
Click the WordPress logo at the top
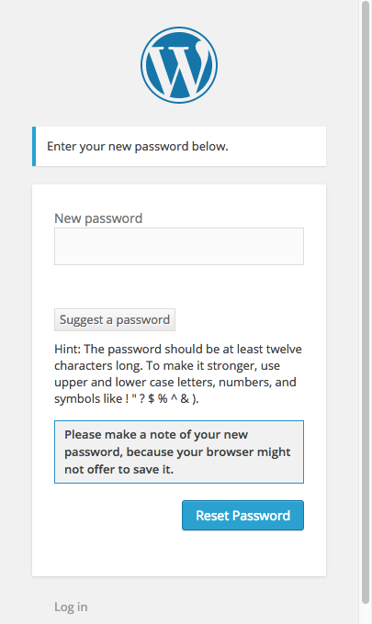[179, 65]
